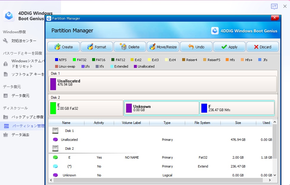
Task: Open データ消去 in the sidebar
Action: coord(20,135)
